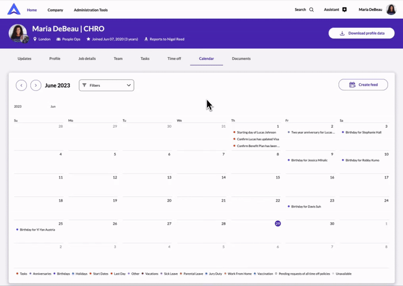Click the London location pin icon
The width and height of the screenshot is (403, 286).
click(35, 39)
